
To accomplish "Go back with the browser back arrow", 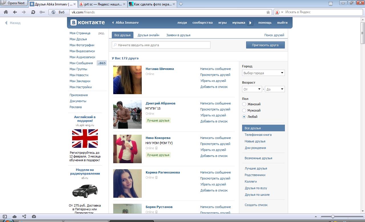I will tap(15, 12).
